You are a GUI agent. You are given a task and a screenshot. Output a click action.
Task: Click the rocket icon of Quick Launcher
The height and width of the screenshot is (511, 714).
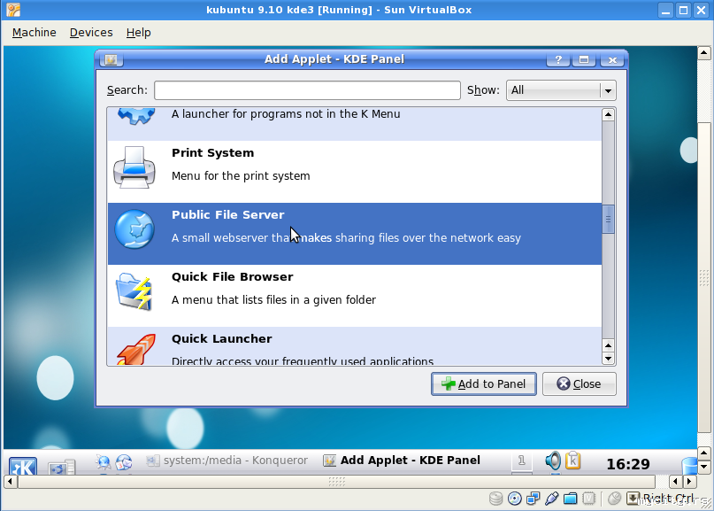click(135, 350)
